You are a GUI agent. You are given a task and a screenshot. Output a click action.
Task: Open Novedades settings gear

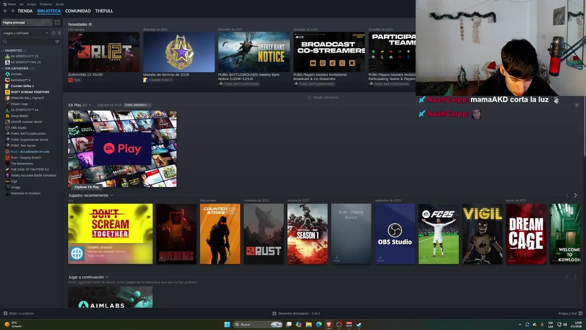coord(90,24)
